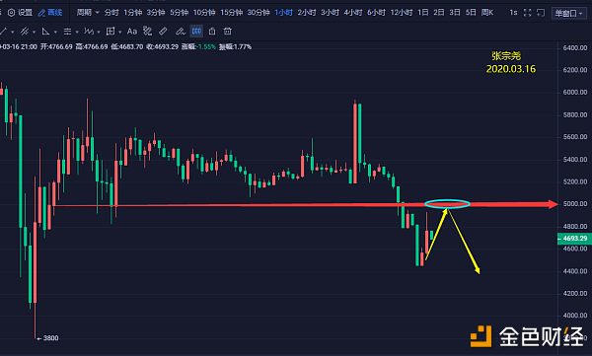Click the 3800 low price marker
The height and width of the screenshot is (356, 592).
click(x=48, y=338)
